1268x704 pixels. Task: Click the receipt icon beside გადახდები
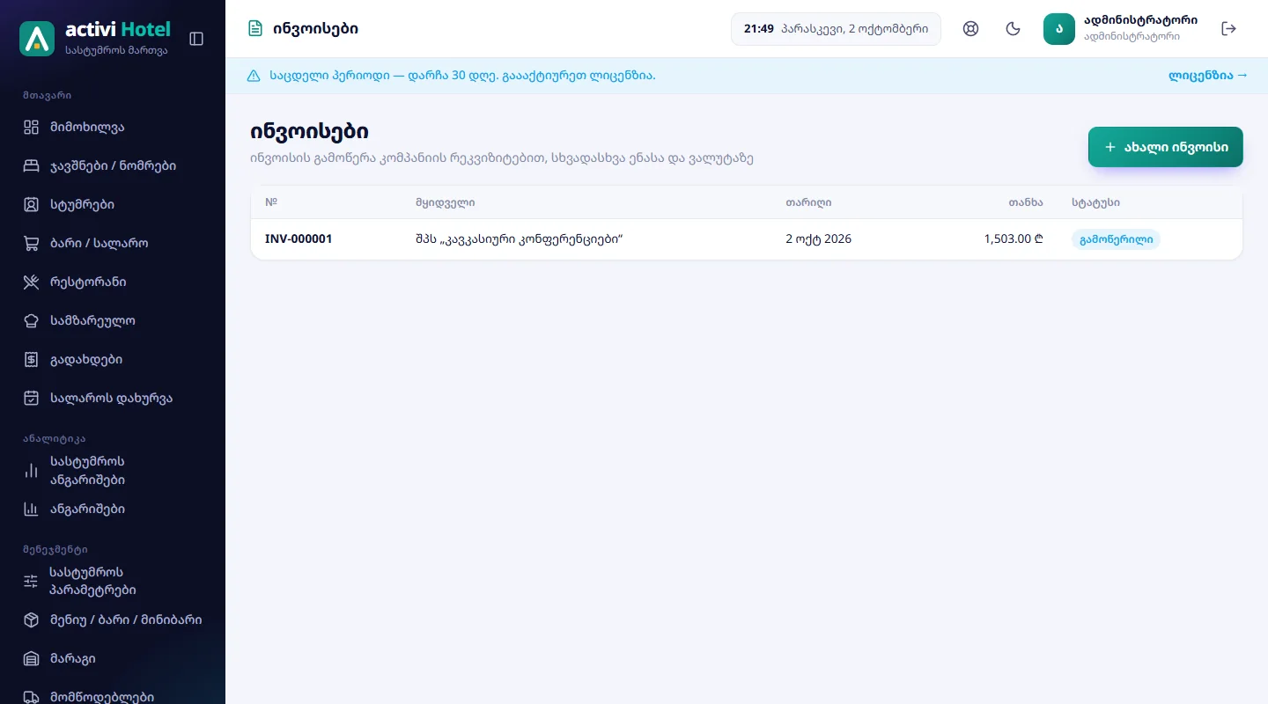tap(32, 359)
